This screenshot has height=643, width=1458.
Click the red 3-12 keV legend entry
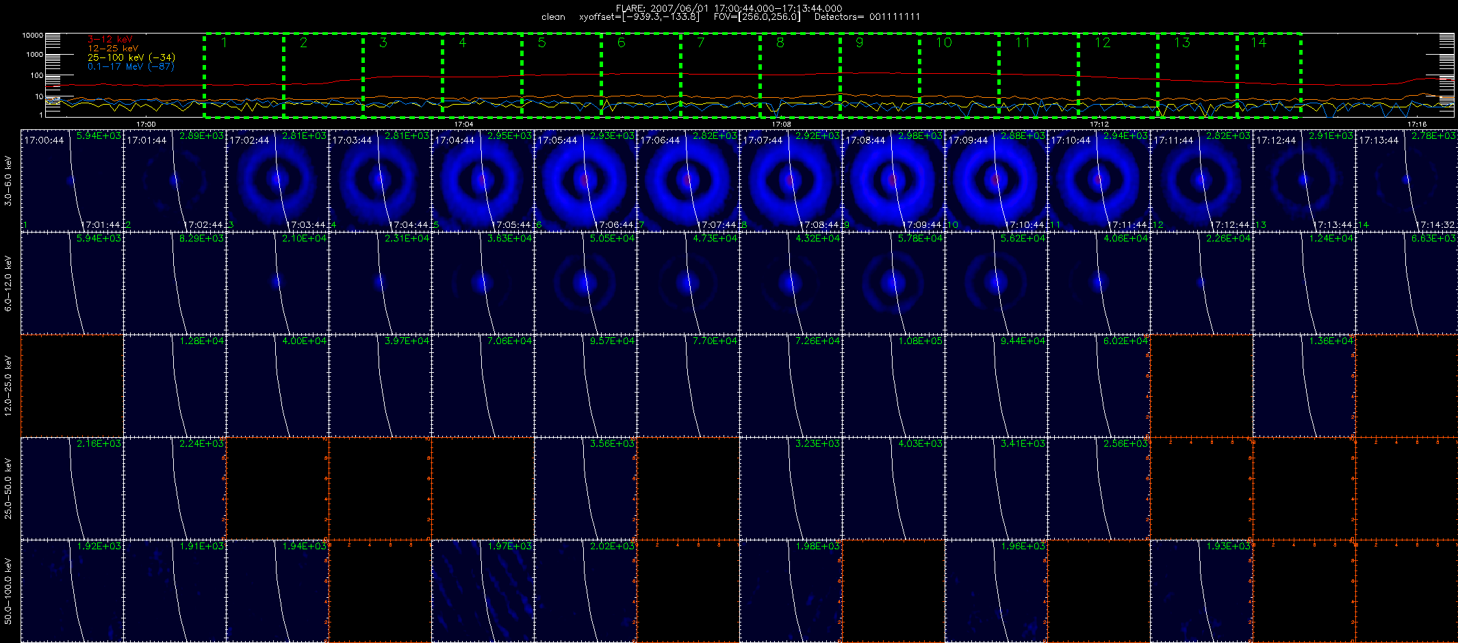tap(110, 40)
